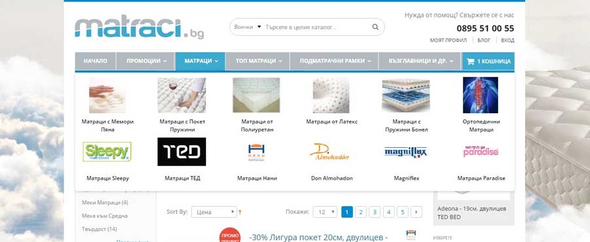Screen dimensions: 590x242
Task: Select the Don Almohadon logo
Action: pyautogui.click(x=329, y=152)
